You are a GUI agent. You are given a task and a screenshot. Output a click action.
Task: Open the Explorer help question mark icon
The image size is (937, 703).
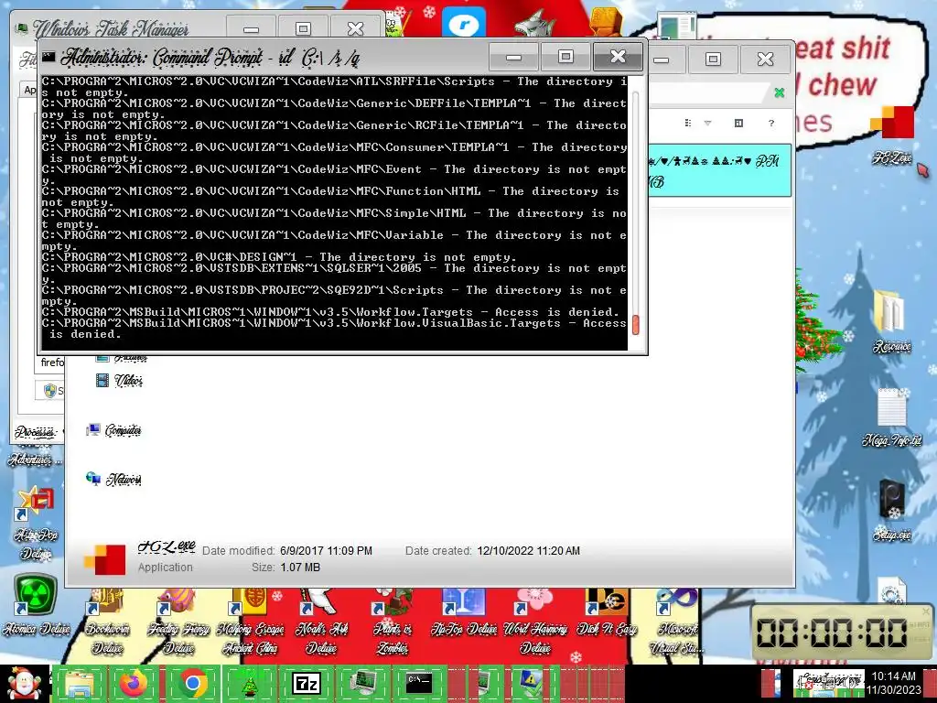click(770, 124)
